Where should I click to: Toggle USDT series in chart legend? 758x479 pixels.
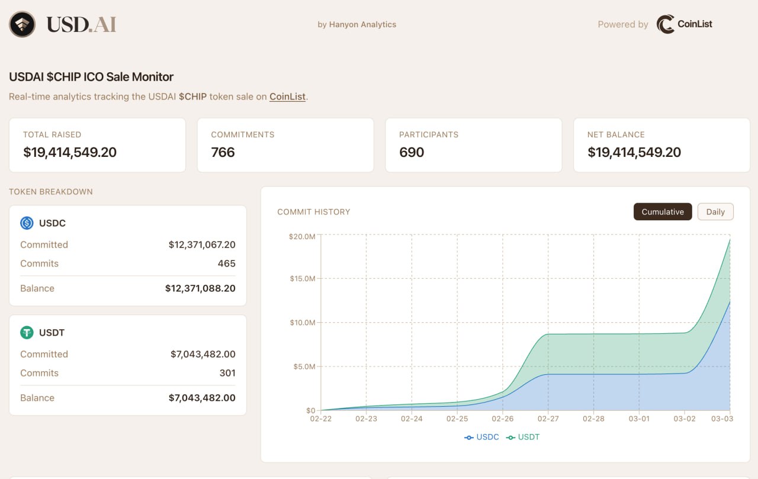tap(523, 437)
